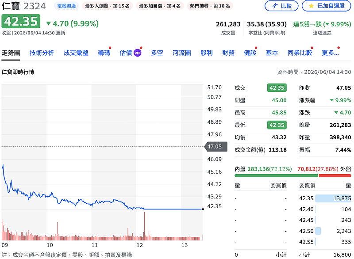Click the chart's last price endpoint dot
354x259 pixels.
coord(203,209)
